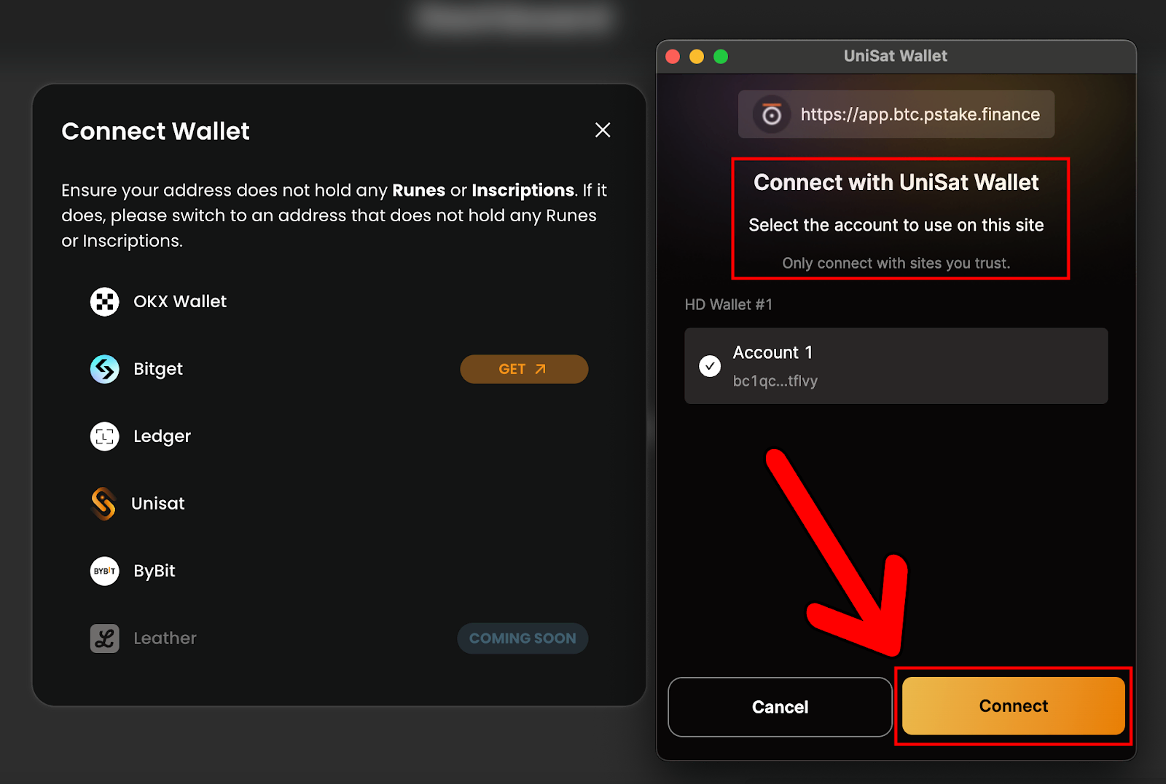Viewport: 1166px width, 784px height.
Task: Click the Leather wallet icon
Action: click(104, 638)
